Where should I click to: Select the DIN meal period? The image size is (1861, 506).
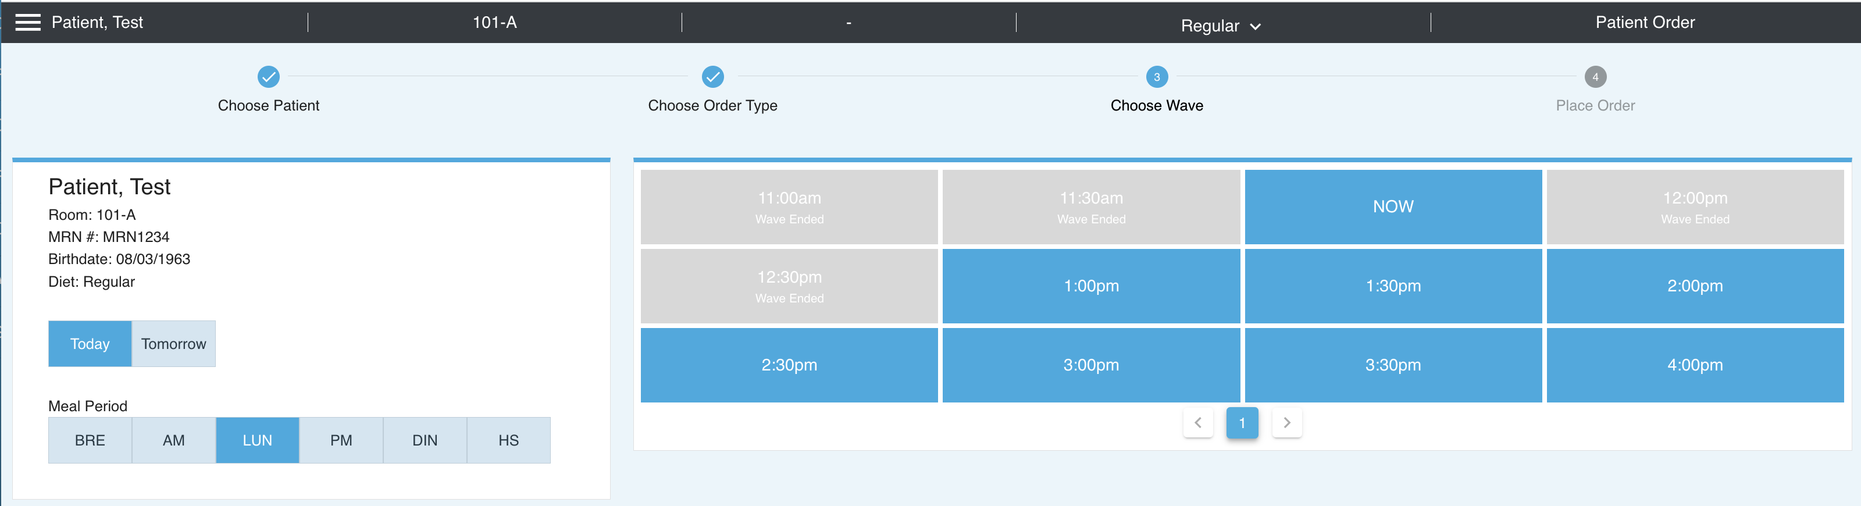click(425, 440)
